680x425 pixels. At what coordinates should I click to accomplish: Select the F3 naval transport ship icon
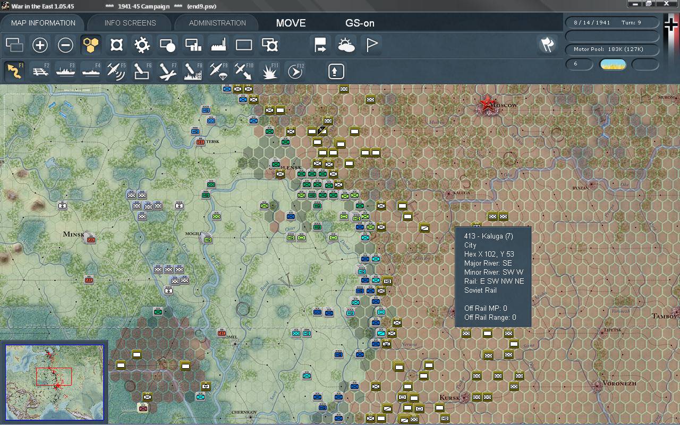pyautogui.click(x=65, y=71)
